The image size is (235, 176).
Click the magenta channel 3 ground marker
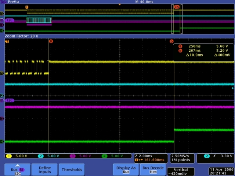[x=2, y=118]
